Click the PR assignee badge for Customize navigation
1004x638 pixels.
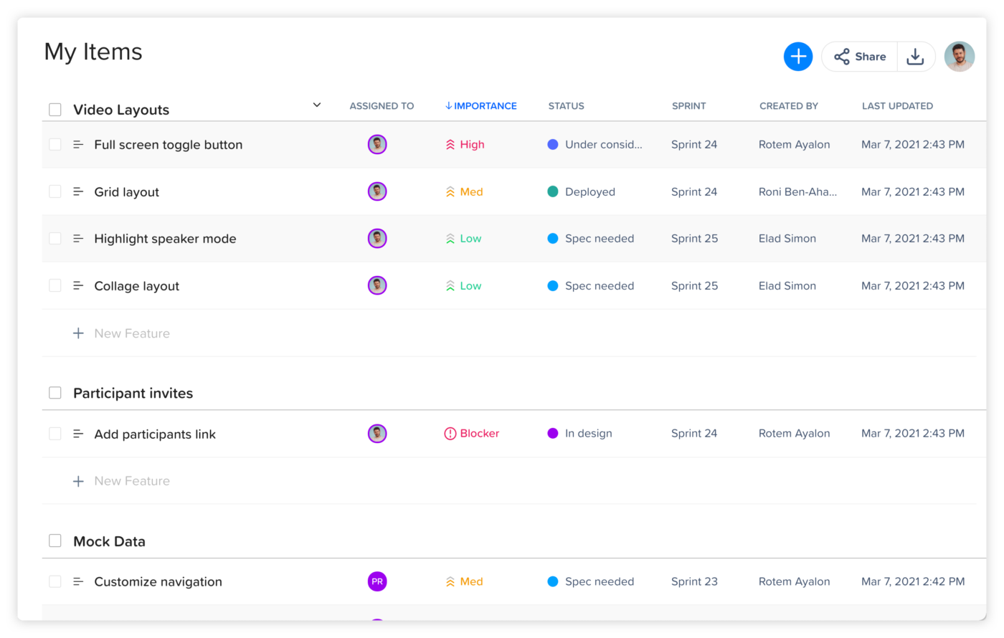(377, 581)
